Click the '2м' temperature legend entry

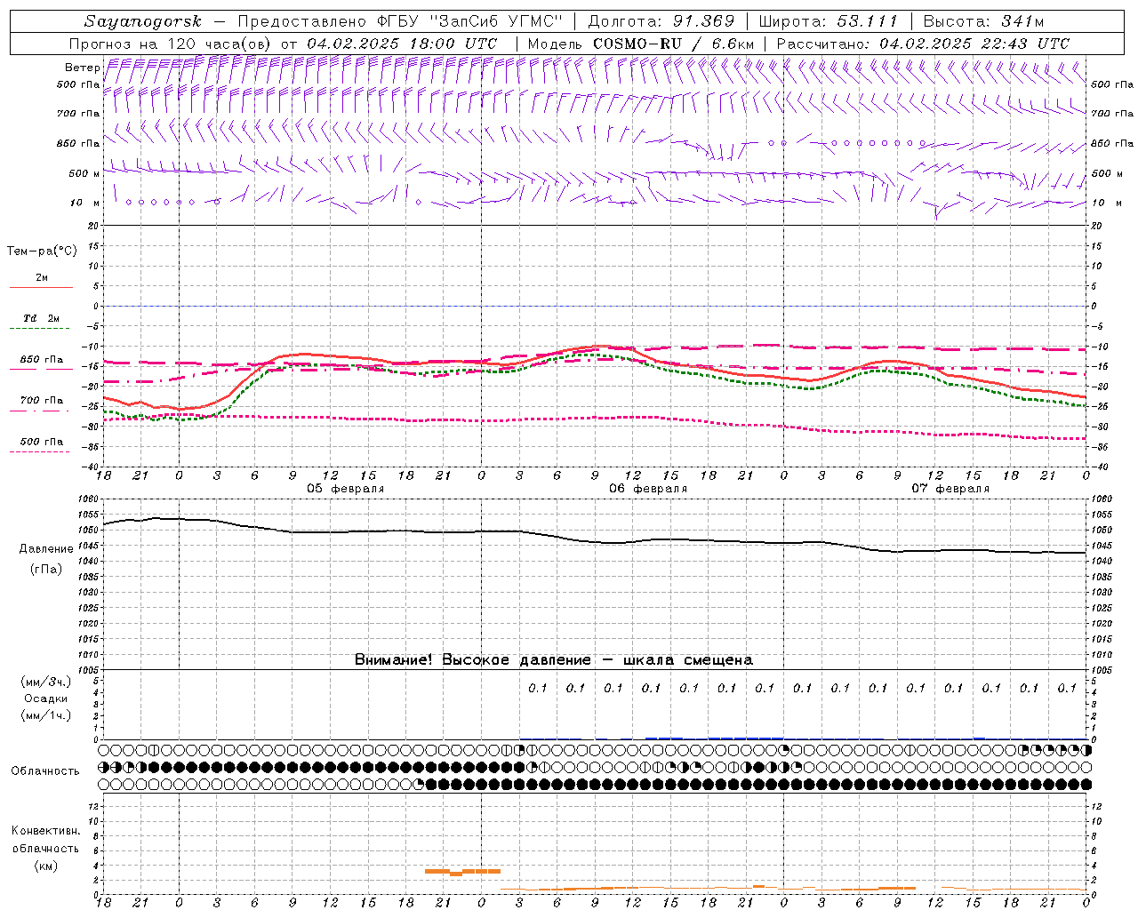pyautogui.click(x=42, y=277)
